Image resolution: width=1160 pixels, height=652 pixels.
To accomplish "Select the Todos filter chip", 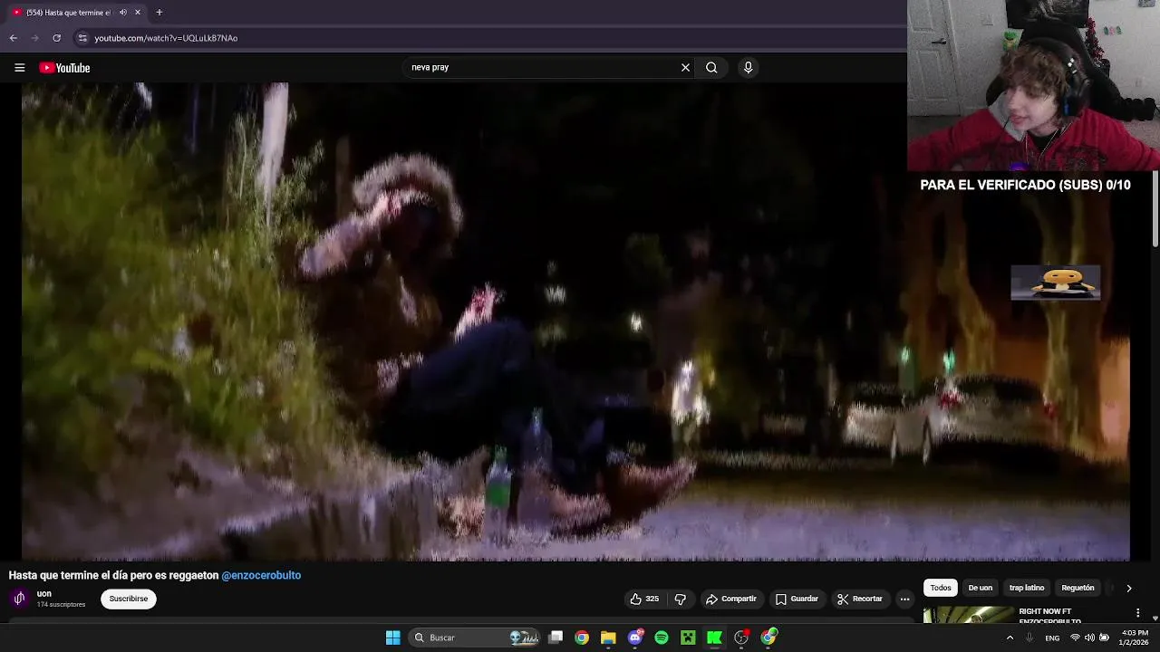I will [941, 588].
